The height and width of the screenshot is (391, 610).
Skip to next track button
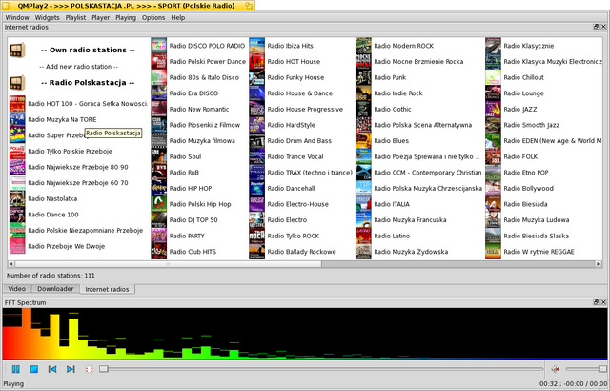[71, 369]
